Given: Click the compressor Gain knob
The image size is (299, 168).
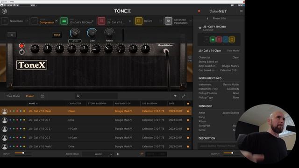Looking at the screenshot, I should point(92,33).
